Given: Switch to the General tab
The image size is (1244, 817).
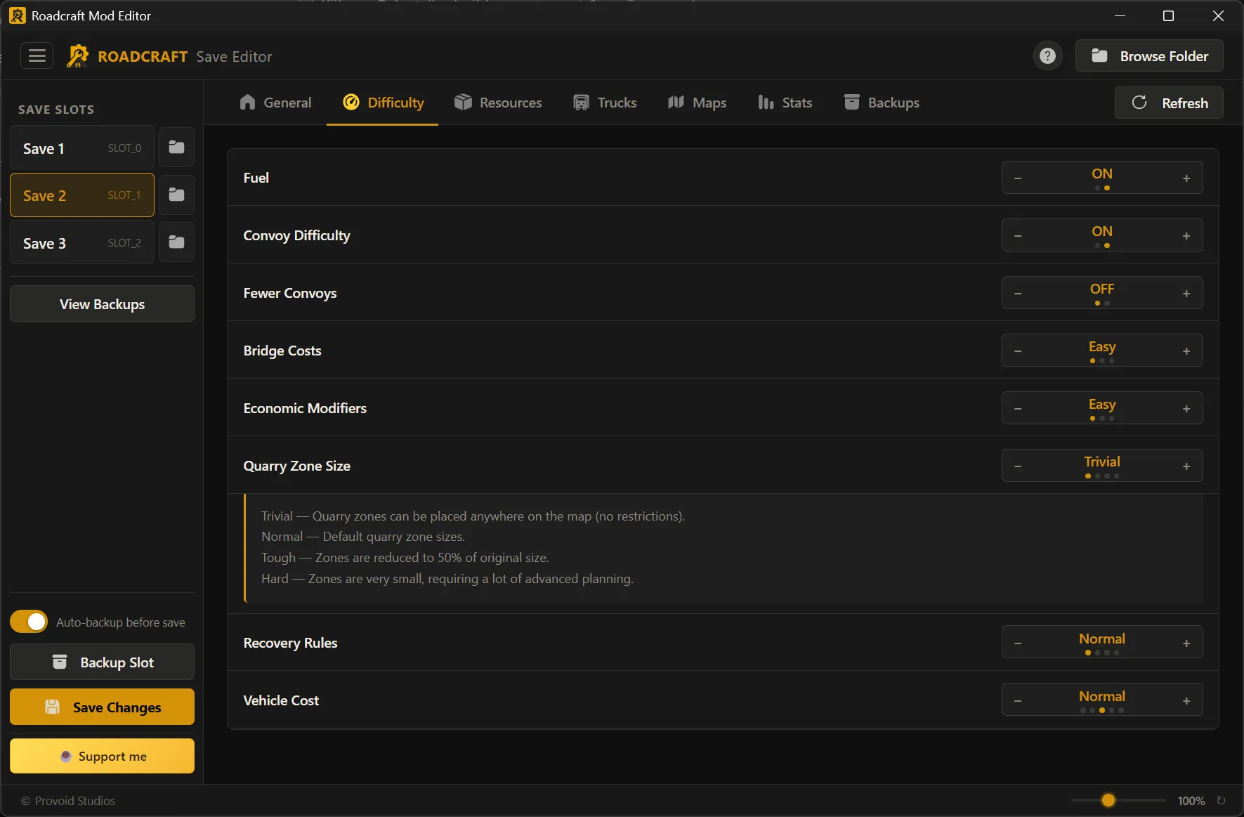Looking at the screenshot, I should click(x=275, y=103).
